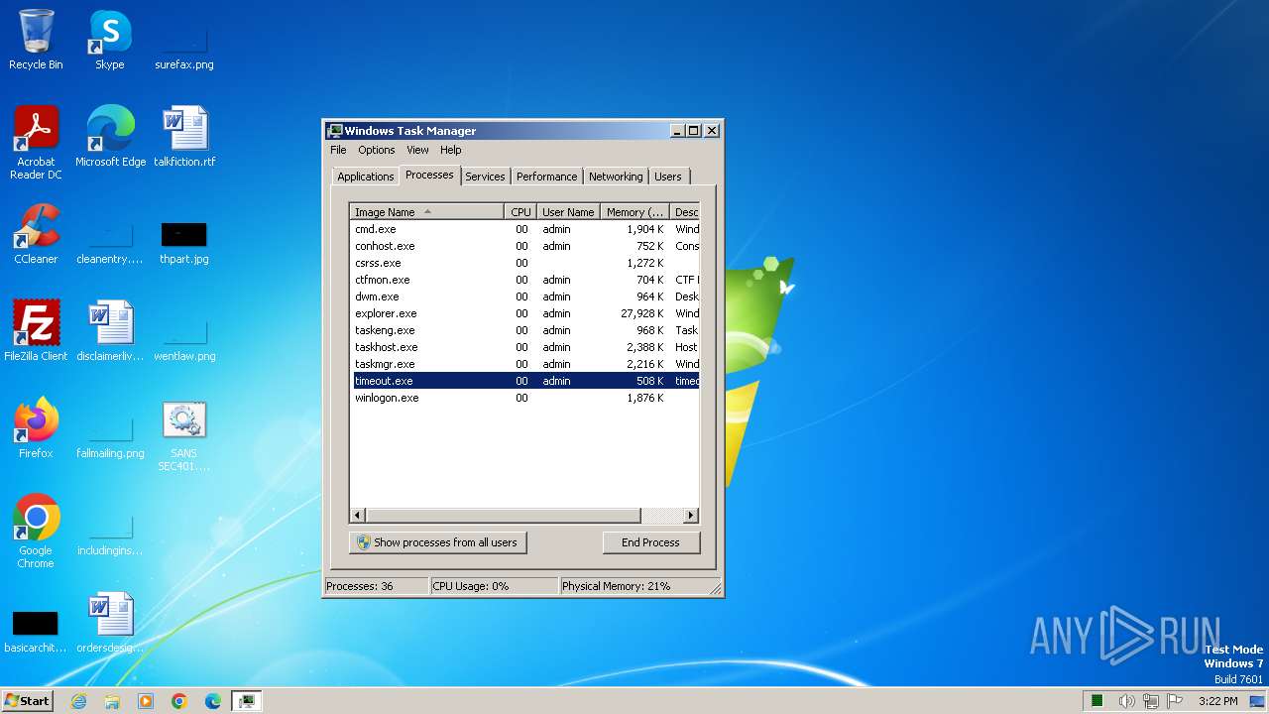Screen dimensions: 1269x714
Task: Switch to the Performance tab
Action: coord(546,177)
